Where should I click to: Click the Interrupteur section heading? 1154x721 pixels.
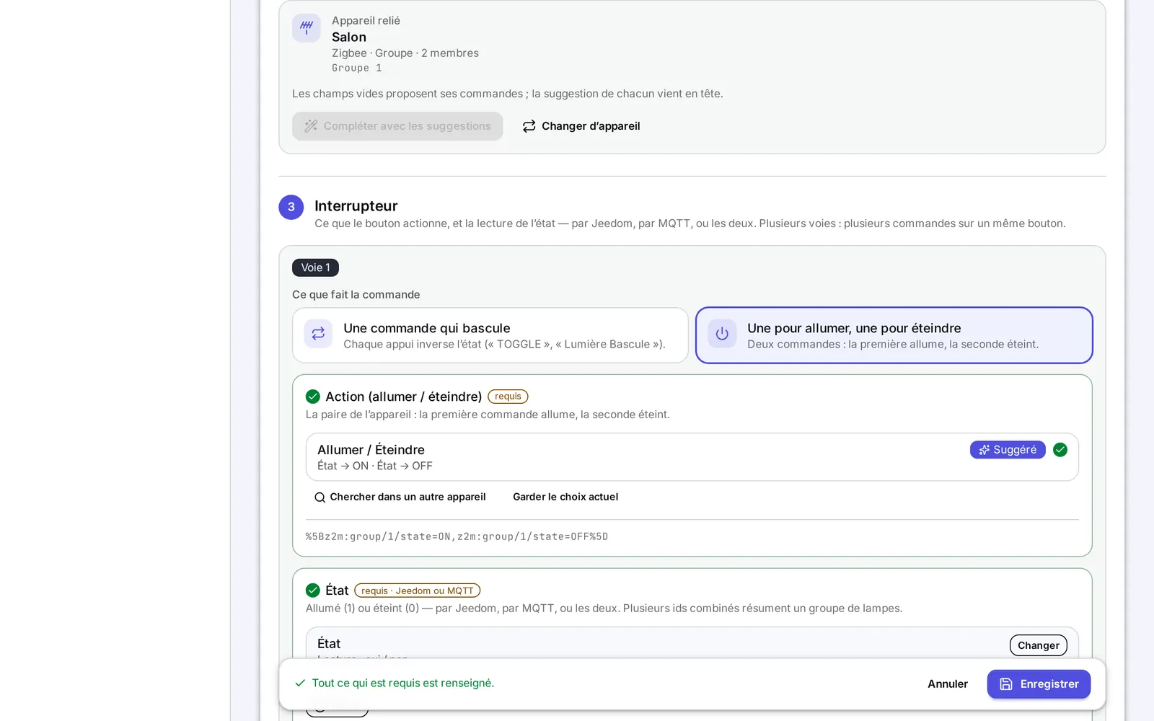pos(356,206)
